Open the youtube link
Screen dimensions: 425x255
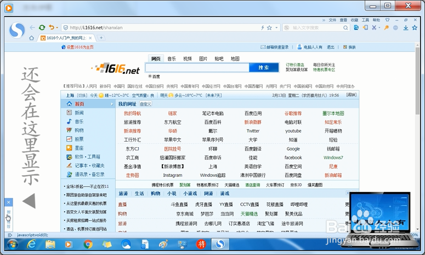[x=293, y=131]
